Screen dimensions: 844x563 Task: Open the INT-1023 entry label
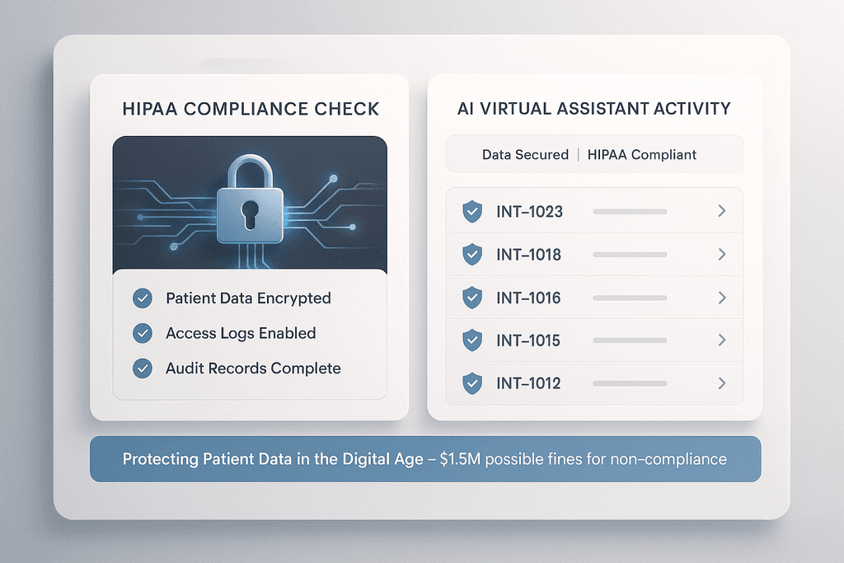[529, 212]
